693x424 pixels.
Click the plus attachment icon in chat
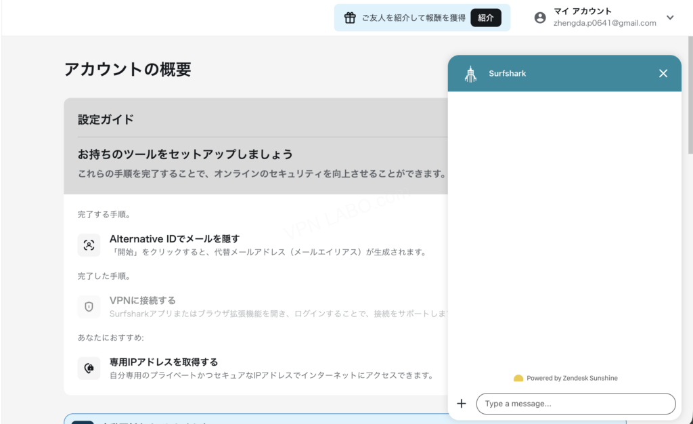click(462, 403)
